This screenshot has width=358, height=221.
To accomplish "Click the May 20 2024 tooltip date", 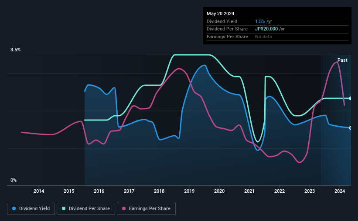I will tap(220, 13).
